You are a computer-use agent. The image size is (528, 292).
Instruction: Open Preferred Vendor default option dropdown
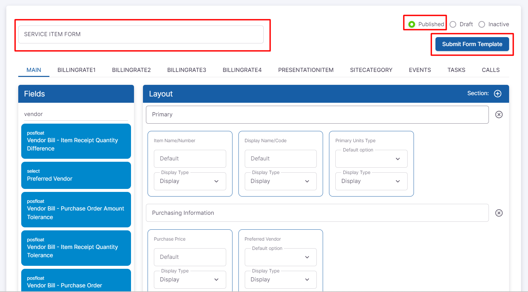280,257
